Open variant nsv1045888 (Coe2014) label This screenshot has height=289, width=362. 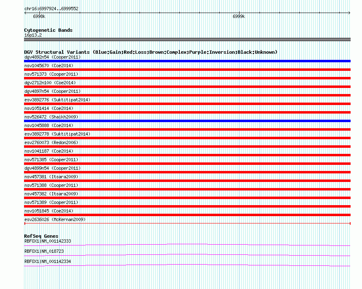point(49,125)
